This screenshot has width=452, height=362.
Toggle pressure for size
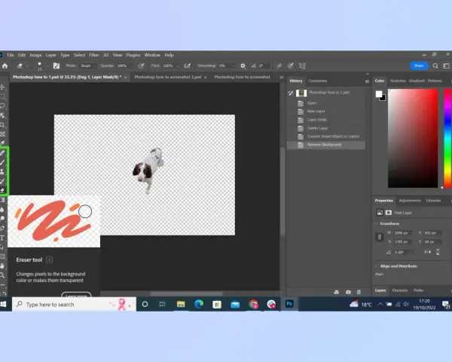291,66
